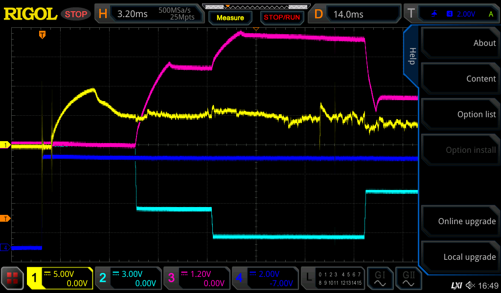
Task: Click the GII signal generator icon
Action: 409,278
